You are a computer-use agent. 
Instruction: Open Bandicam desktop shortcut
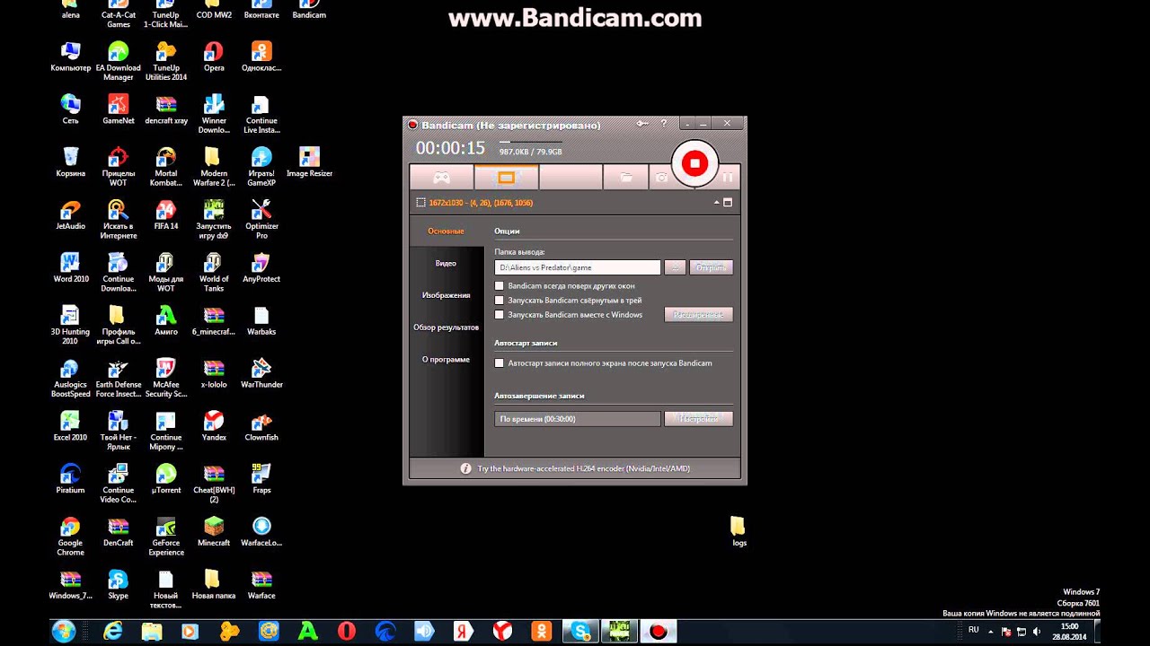309,9
